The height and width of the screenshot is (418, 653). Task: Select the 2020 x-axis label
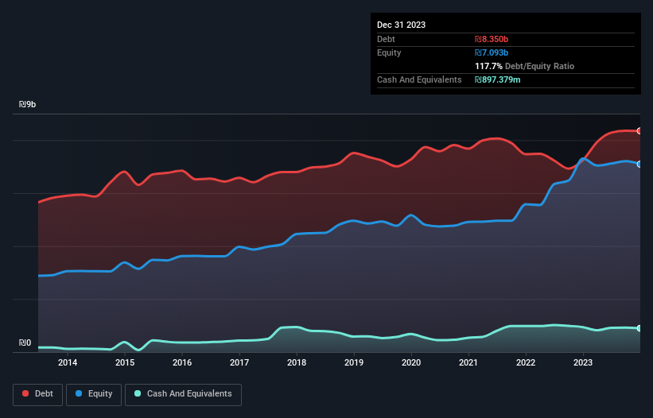click(x=411, y=362)
